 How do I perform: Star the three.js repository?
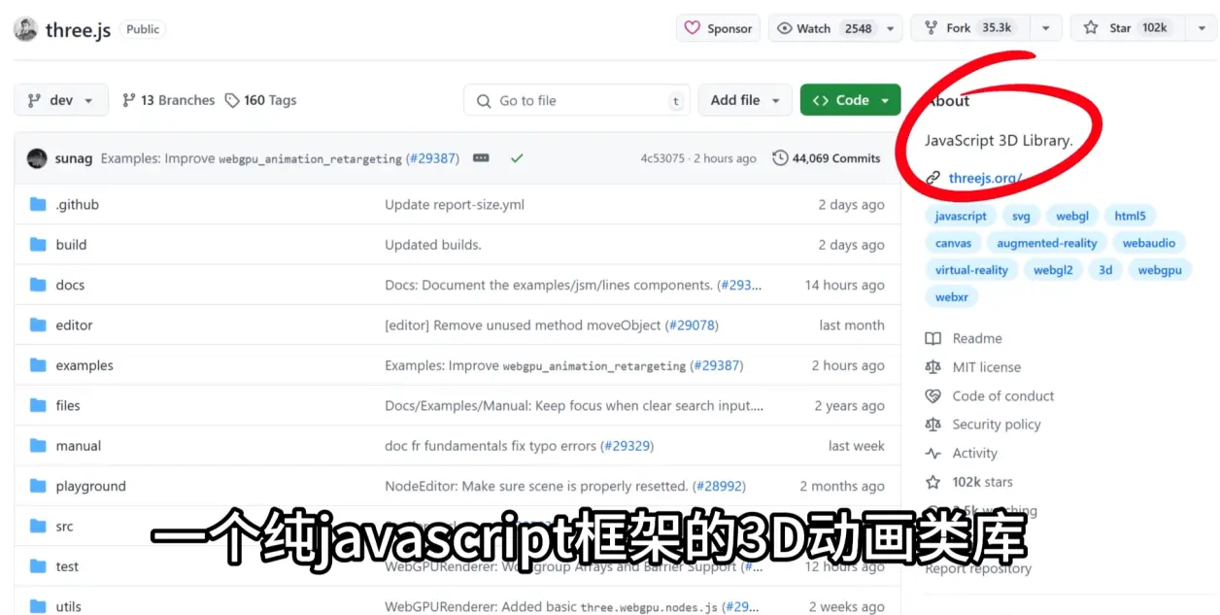(x=1127, y=28)
